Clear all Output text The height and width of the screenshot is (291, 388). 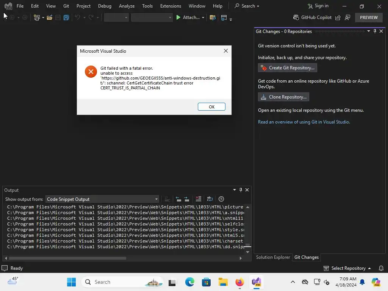click(199, 199)
